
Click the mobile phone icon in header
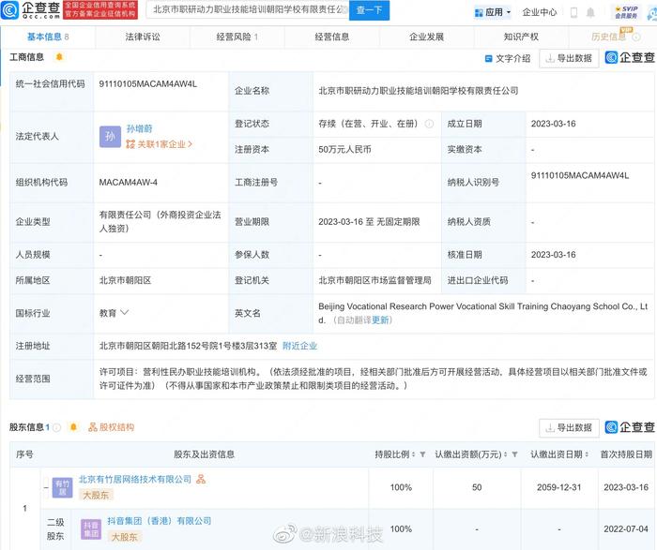pyautogui.click(x=573, y=12)
